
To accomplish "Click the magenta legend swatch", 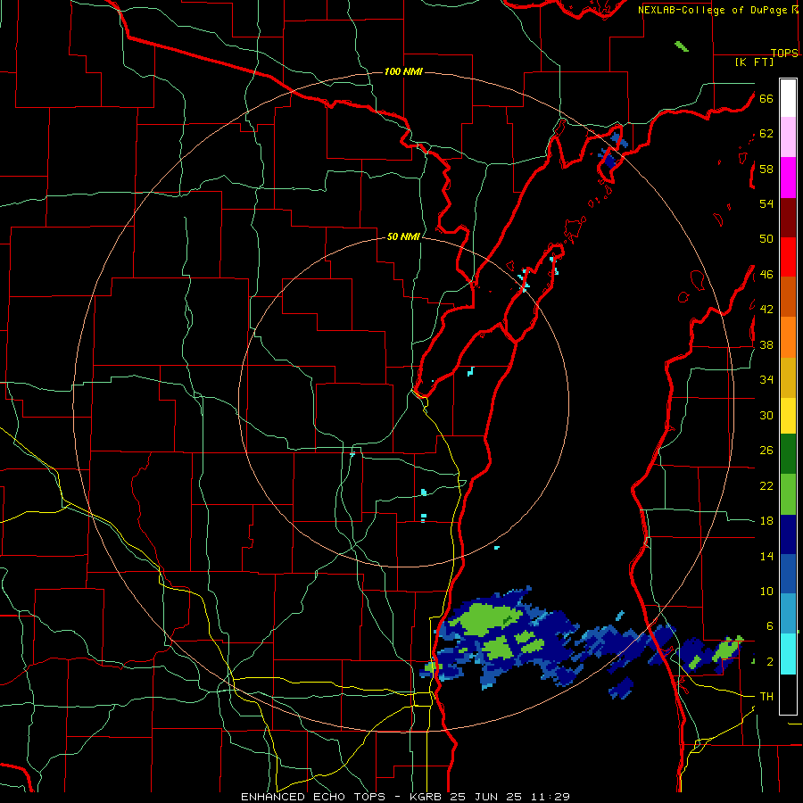I will click(x=788, y=178).
